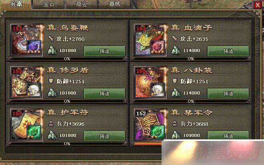Switch to the 宝石 tab
This screenshot has height=165, width=264.
(x=49, y=4)
